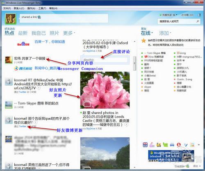Select the 热点 feed tab
Image resolution: width=205 pixels, height=171 pixels.
(9, 33)
